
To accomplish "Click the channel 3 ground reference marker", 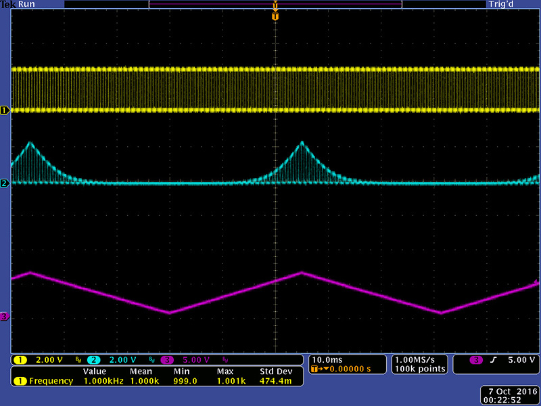I will 5,316.
